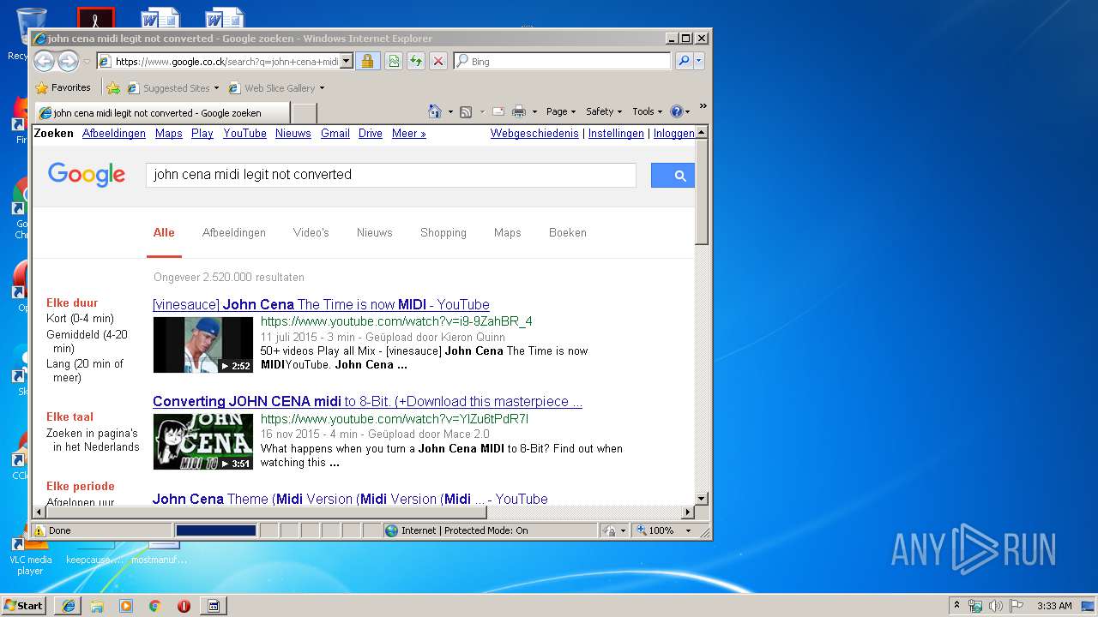1098x617 pixels.
Task: Start a Bing search with magnifier button
Action: [x=684, y=62]
